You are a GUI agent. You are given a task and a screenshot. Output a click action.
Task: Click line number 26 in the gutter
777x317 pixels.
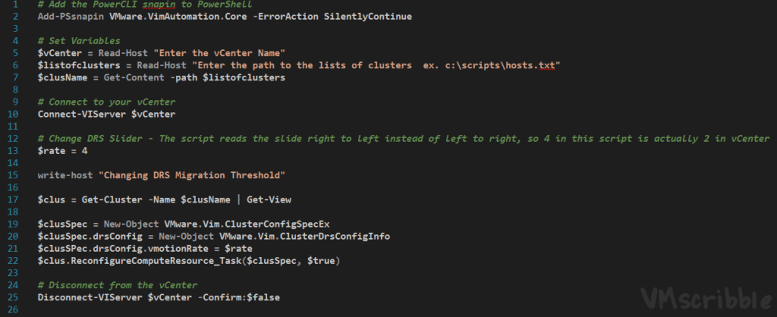(x=14, y=309)
